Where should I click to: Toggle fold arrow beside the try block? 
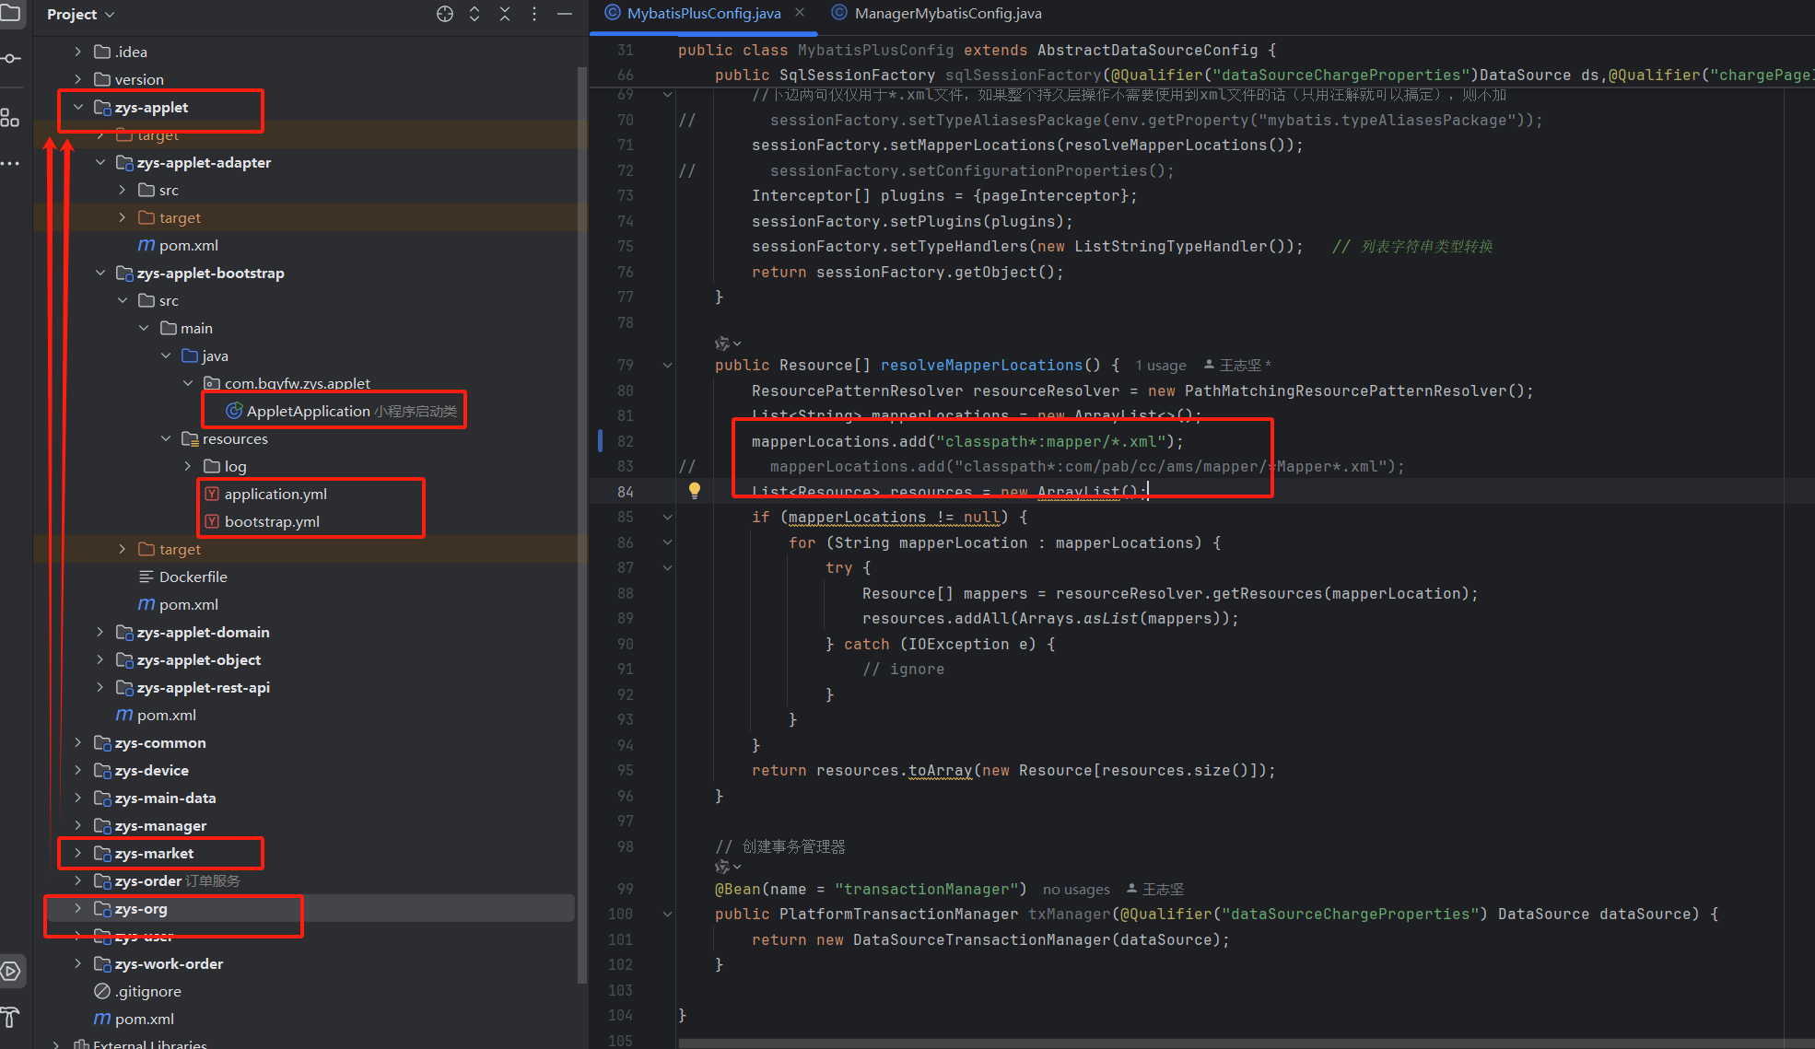pos(667,568)
